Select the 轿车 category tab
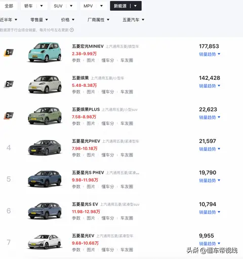 coord(28,6)
